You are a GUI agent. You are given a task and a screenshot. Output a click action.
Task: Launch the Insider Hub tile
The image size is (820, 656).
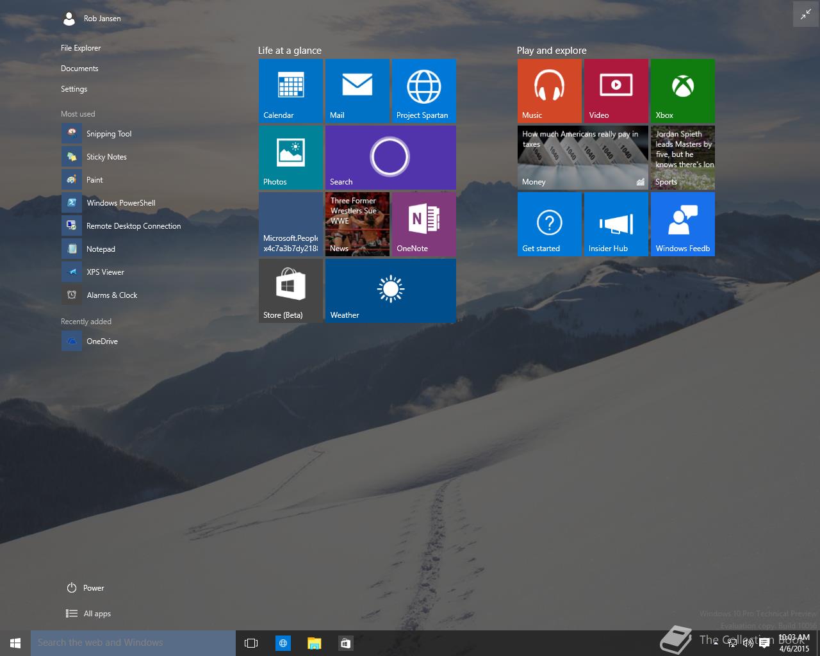click(616, 224)
